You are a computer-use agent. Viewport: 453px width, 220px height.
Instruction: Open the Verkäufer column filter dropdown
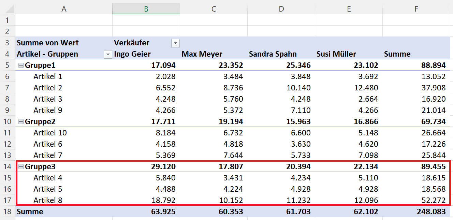click(175, 43)
